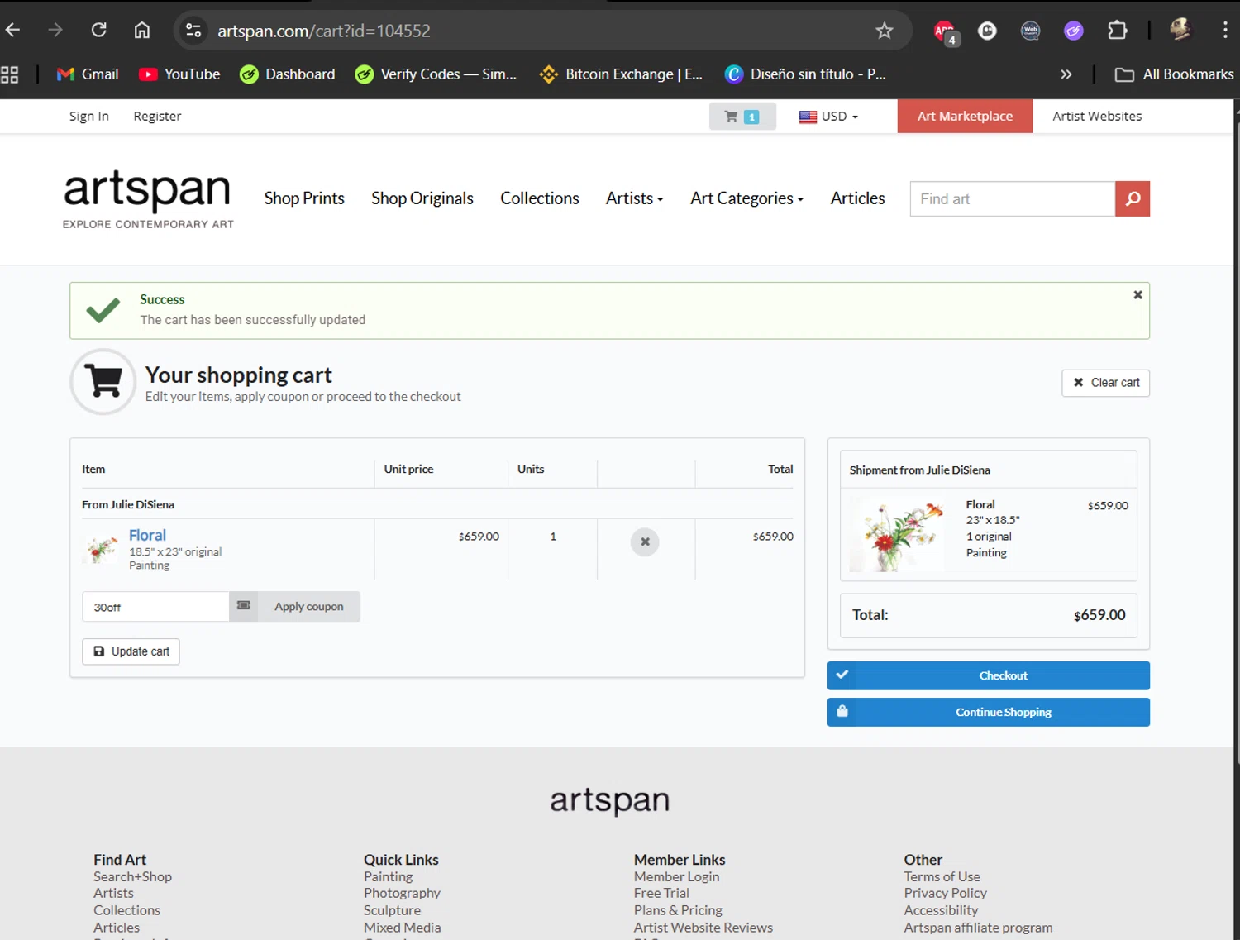The height and width of the screenshot is (940, 1240).
Task: Open the USD currency dropdown
Action: (829, 117)
